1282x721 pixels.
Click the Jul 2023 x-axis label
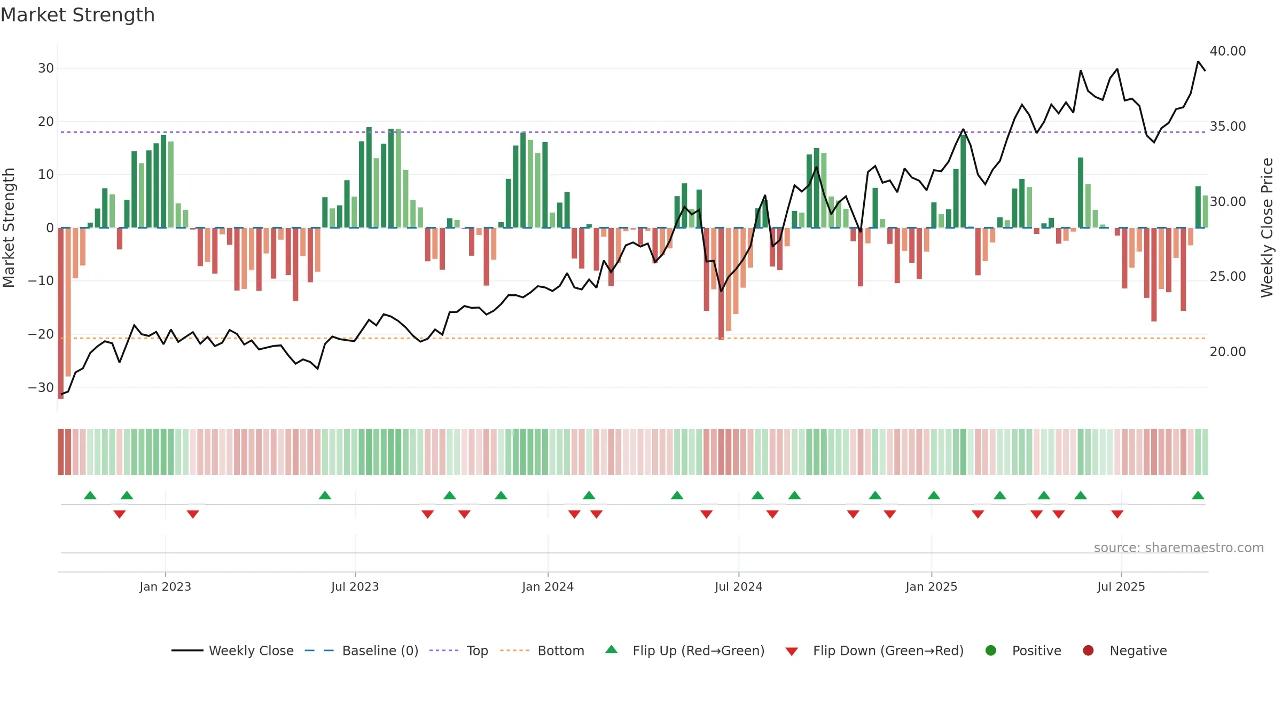(x=355, y=586)
